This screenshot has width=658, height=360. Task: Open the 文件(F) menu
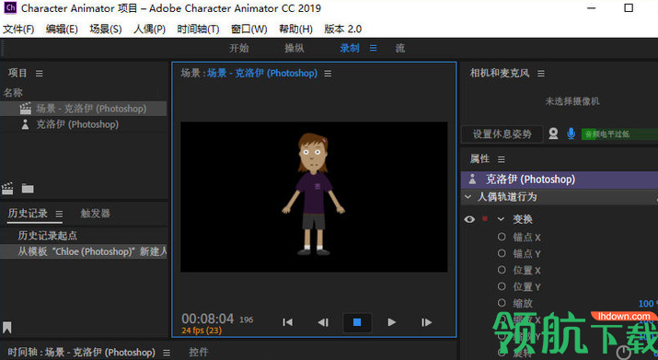coord(18,29)
